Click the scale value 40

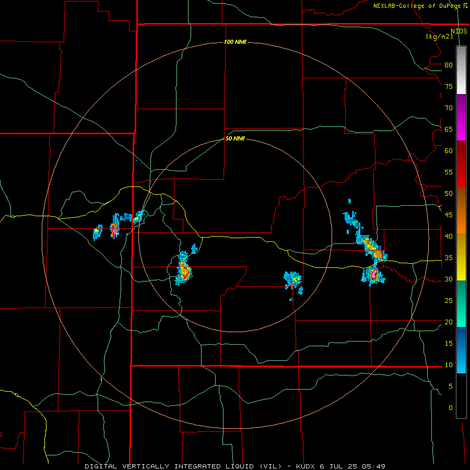(x=449, y=236)
